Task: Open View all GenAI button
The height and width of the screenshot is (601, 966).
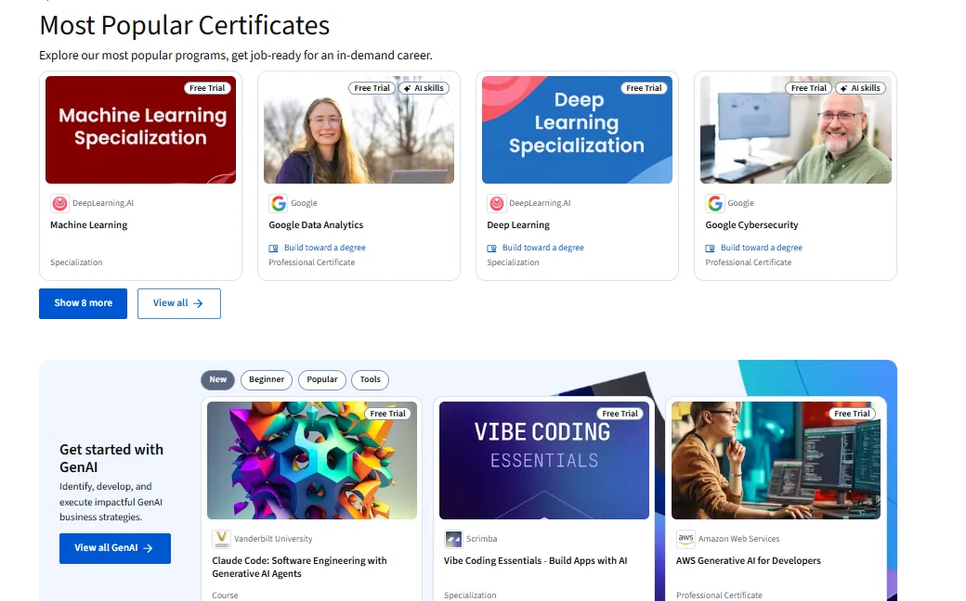Action: (x=114, y=548)
